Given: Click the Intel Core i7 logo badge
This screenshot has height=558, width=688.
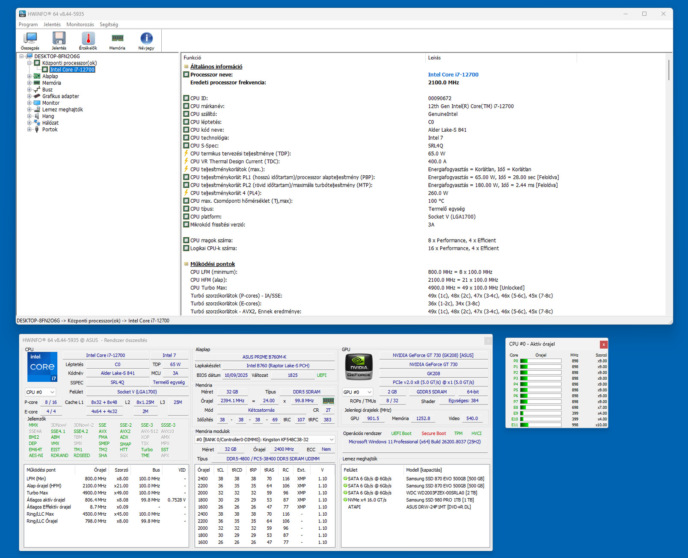Looking at the screenshot, I should click(x=42, y=366).
